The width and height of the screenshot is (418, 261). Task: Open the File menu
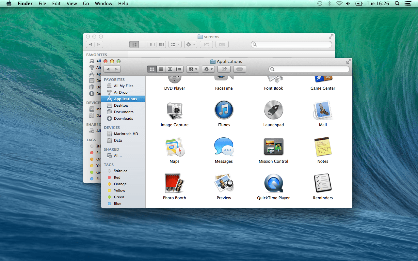42,4
